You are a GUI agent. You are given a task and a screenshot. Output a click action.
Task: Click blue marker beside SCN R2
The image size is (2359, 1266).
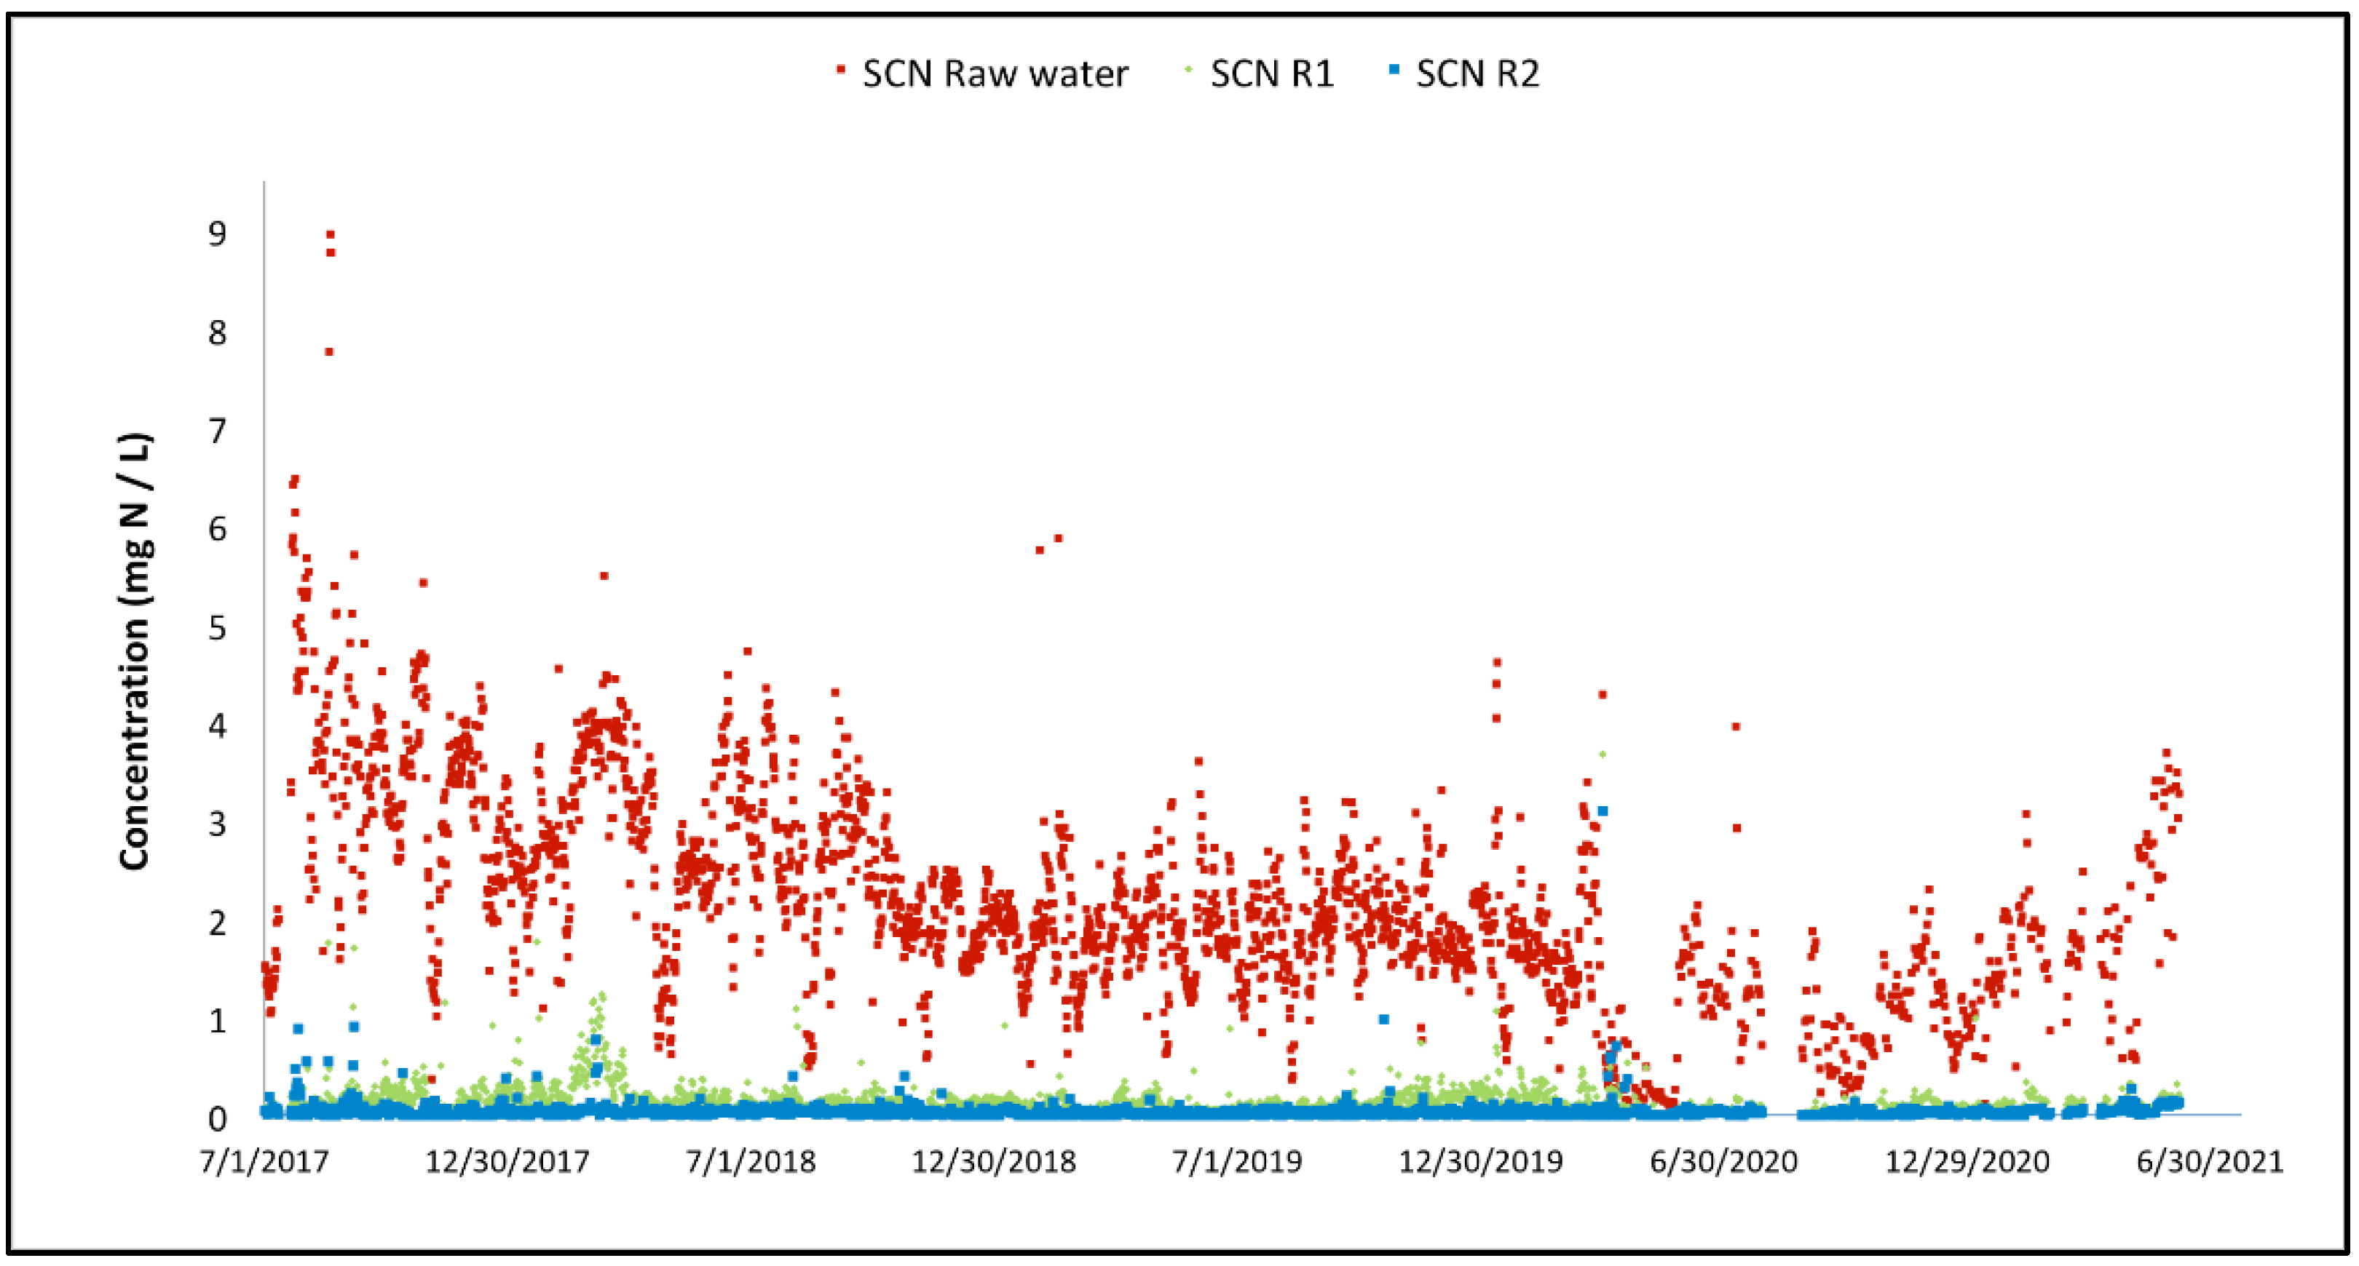[1394, 70]
